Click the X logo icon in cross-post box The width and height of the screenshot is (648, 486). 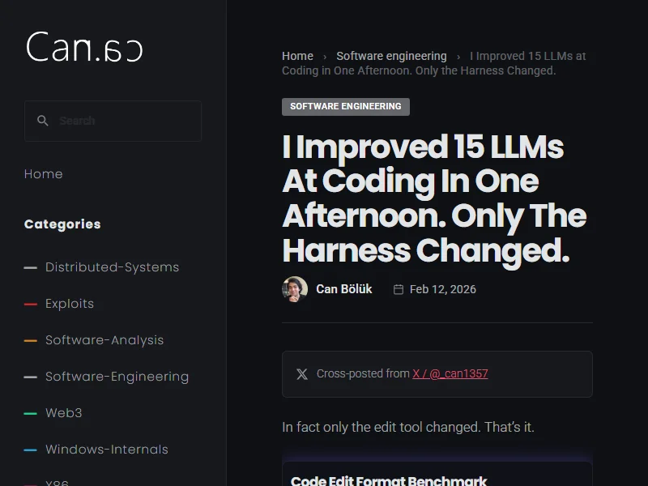point(302,374)
